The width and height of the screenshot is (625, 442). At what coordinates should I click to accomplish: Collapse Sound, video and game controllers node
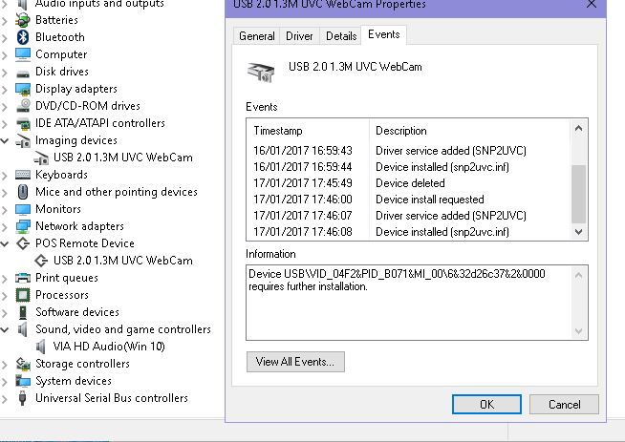click(x=5, y=329)
